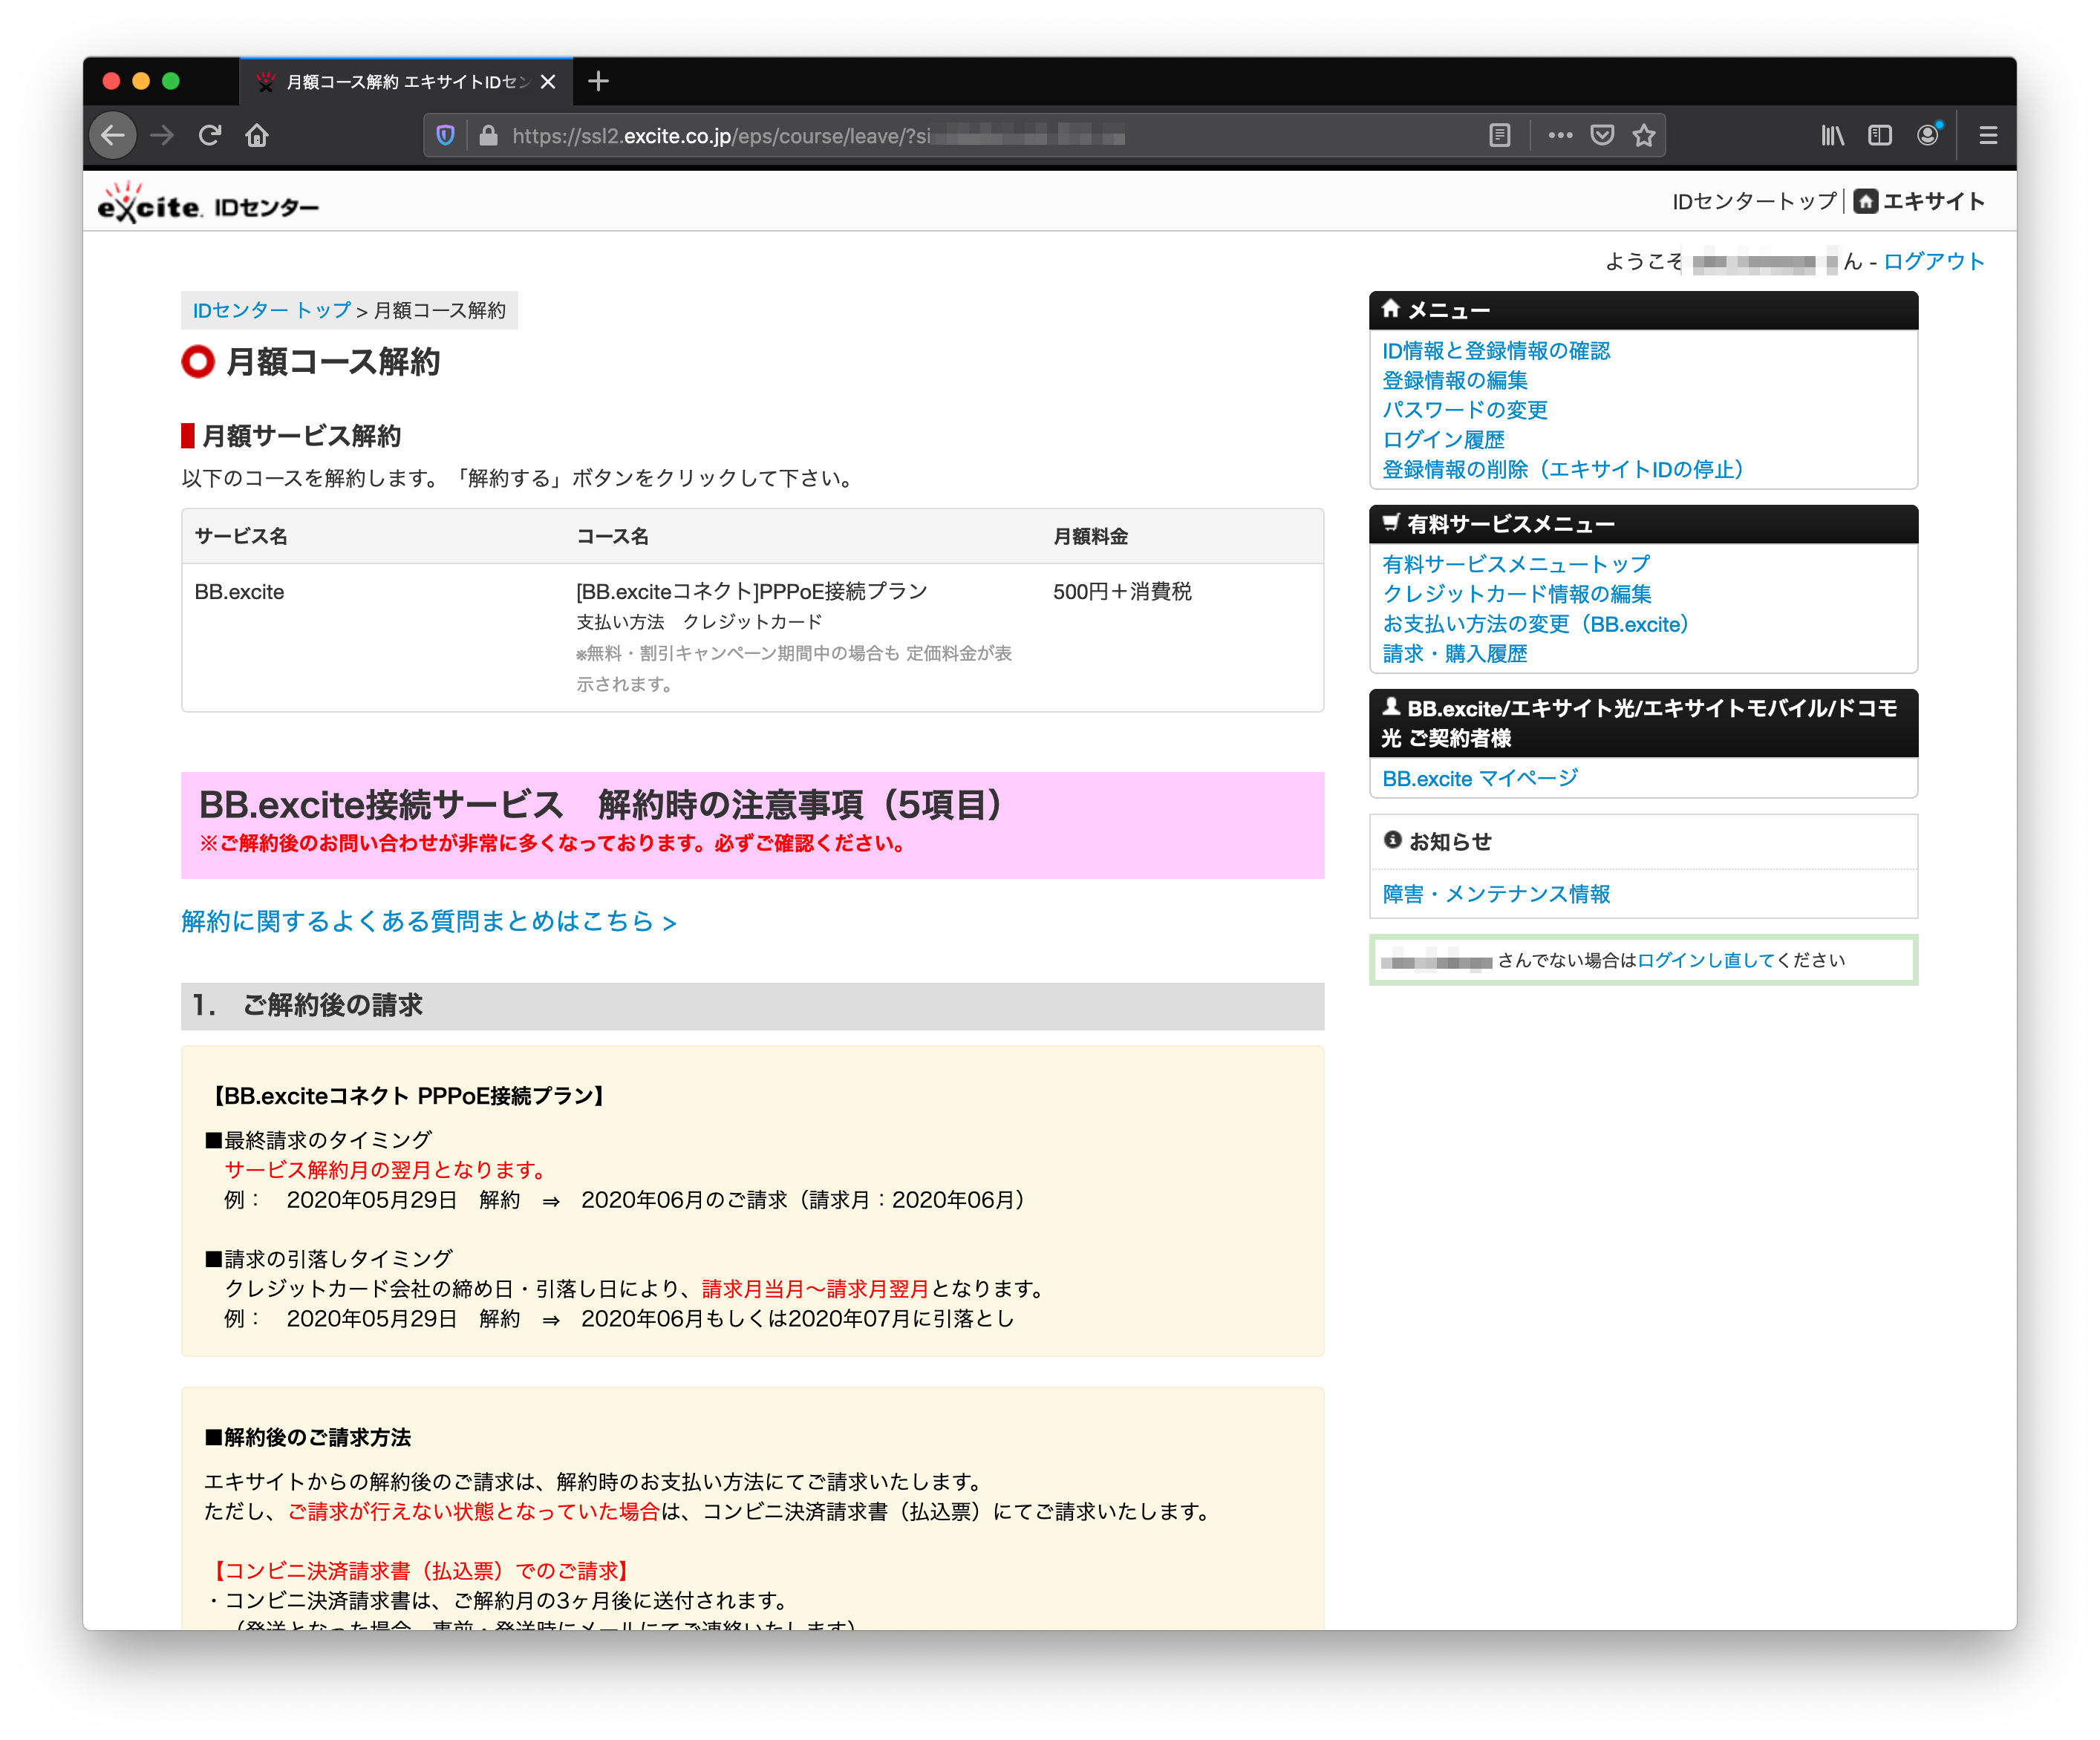Open パスワードの変更 link

[x=1465, y=410]
